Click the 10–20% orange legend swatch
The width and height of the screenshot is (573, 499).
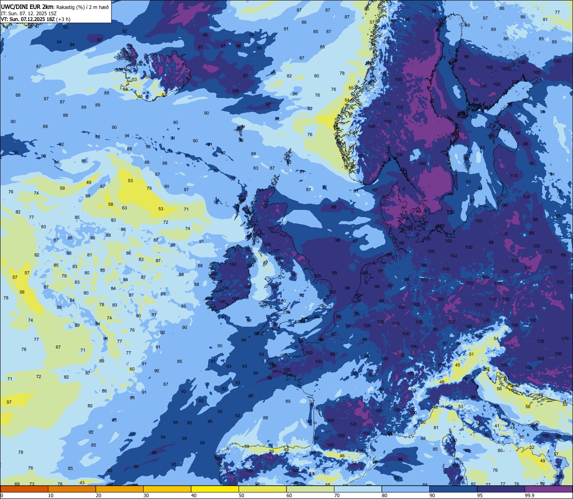click(72, 489)
